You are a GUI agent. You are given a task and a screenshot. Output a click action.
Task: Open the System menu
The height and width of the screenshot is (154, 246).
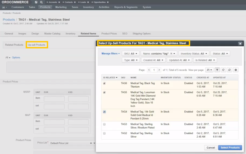pos(147,7)
